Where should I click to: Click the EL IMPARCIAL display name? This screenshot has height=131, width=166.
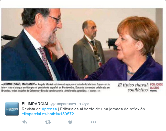tap(35, 104)
